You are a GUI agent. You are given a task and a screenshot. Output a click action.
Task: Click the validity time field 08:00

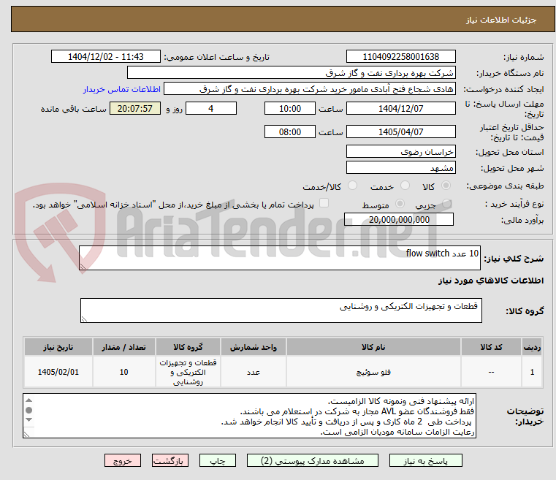click(290, 132)
